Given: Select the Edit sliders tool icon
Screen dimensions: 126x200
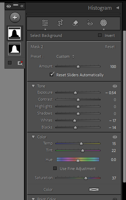Looking at the screenshot, I should 45,23.
